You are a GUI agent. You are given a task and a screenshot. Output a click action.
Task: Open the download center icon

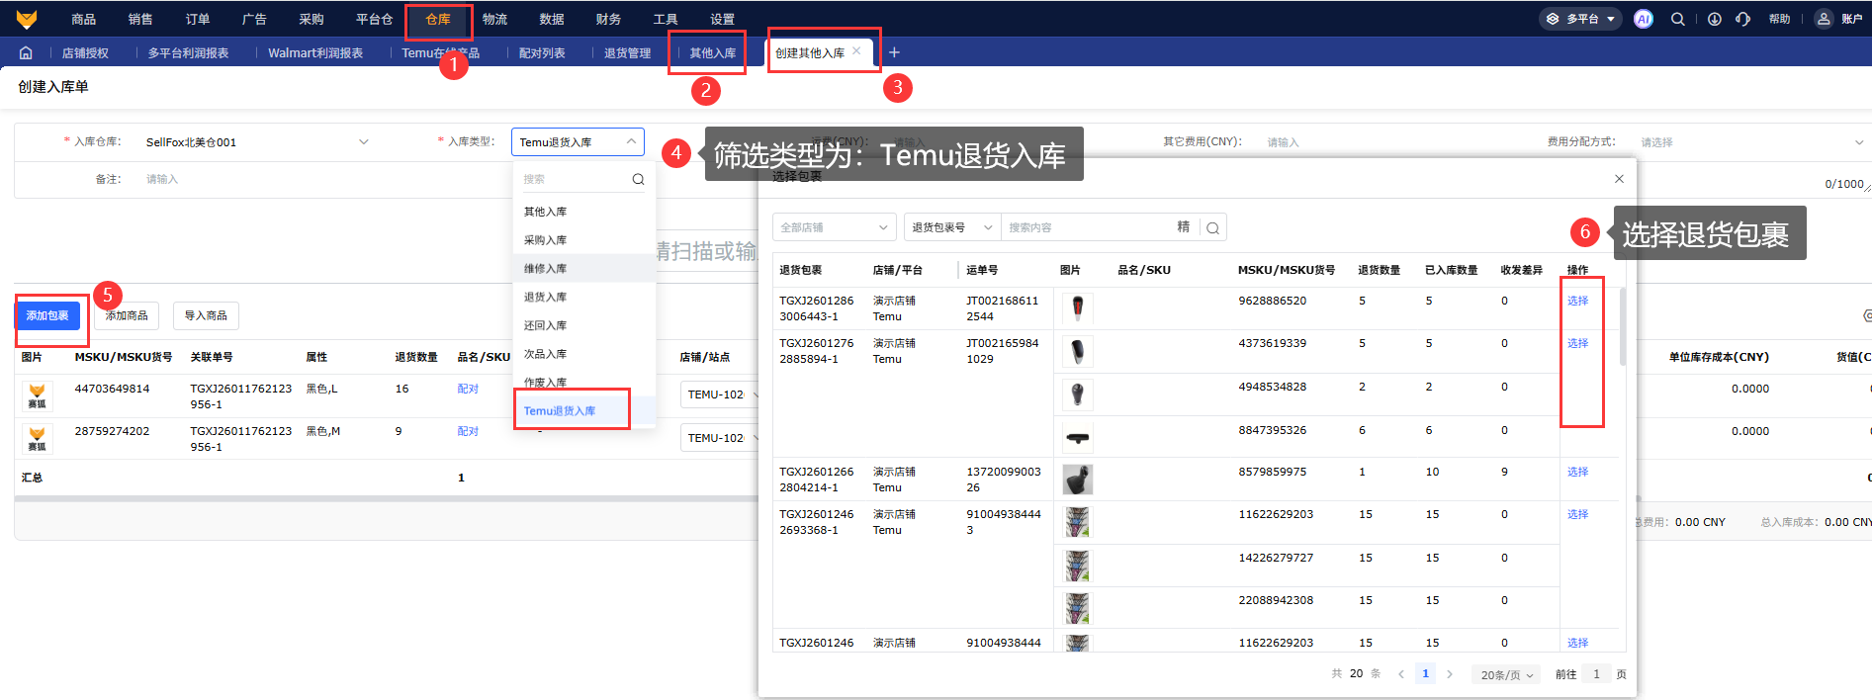pos(1715,19)
